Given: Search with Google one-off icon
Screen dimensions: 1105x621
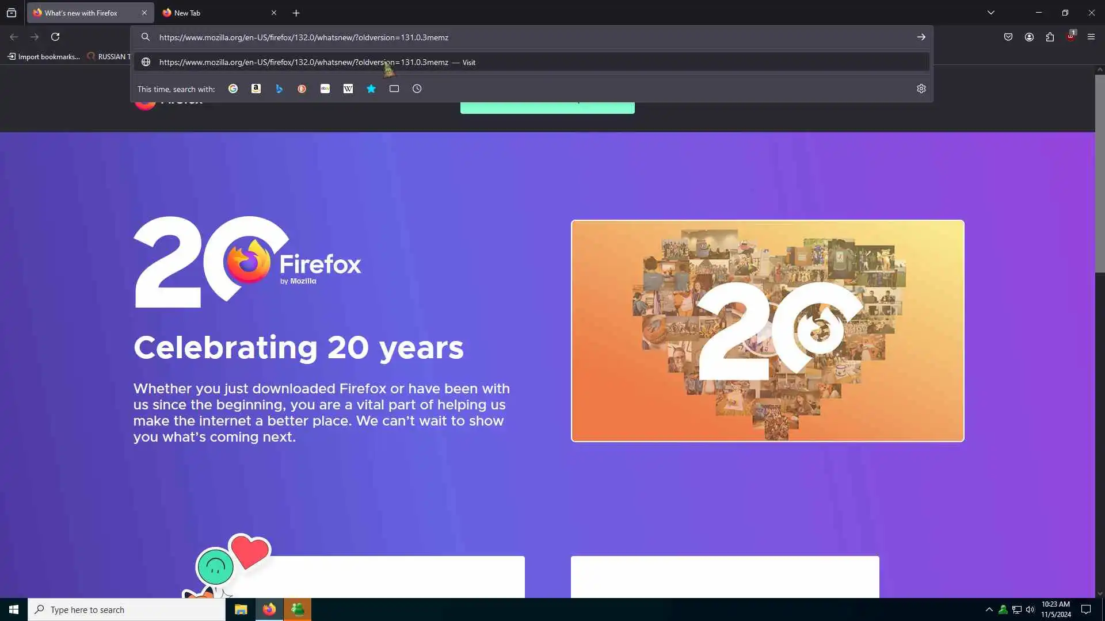Looking at the screenshot, I should tap(233, 89).
